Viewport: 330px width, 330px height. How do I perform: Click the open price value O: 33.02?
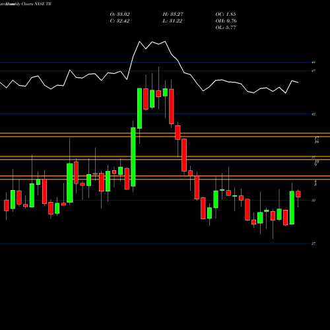[119, 15]
